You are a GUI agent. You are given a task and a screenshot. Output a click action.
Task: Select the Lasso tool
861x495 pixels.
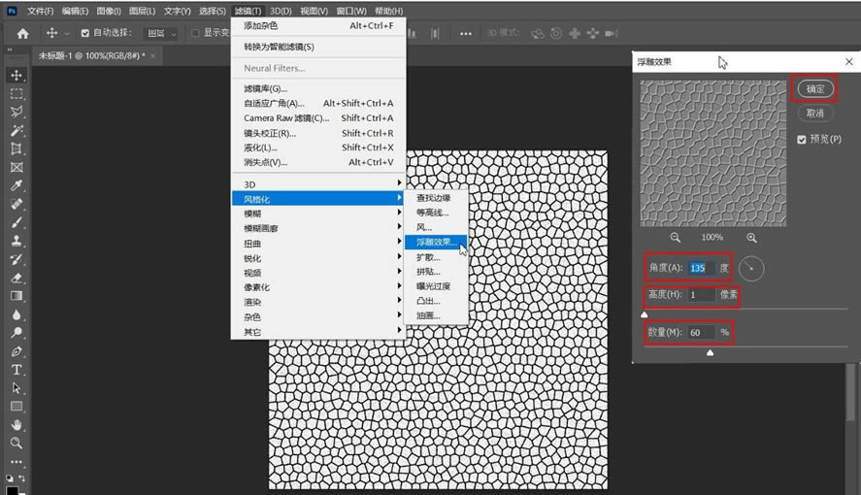(x=17, y=112)
